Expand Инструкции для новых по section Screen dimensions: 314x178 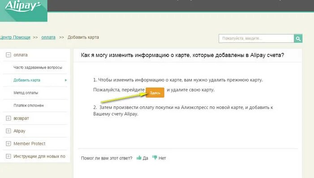(x=8, y=156)
